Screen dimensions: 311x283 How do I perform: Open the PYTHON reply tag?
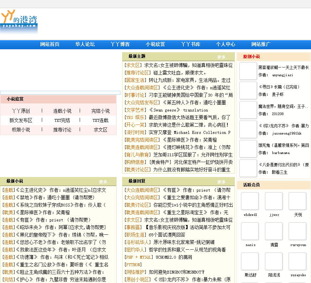click(133, 265)
